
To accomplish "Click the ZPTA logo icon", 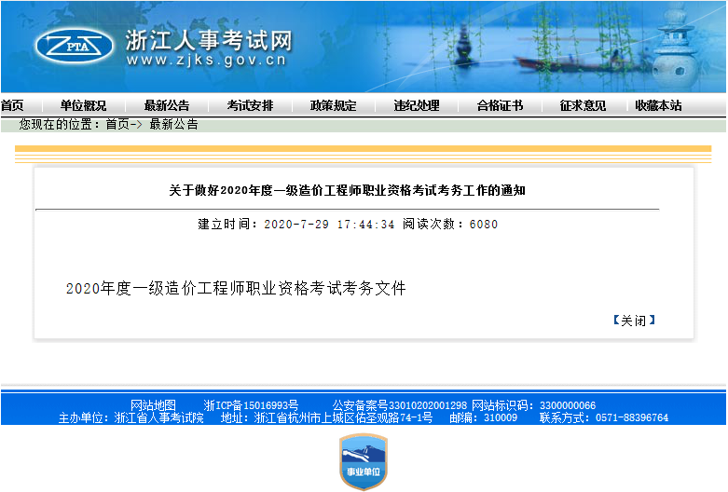I will [75, 46].
